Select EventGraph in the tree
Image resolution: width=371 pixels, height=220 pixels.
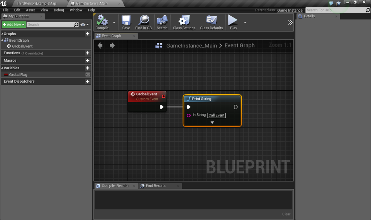pyautogui.click(x=19, y=41)
